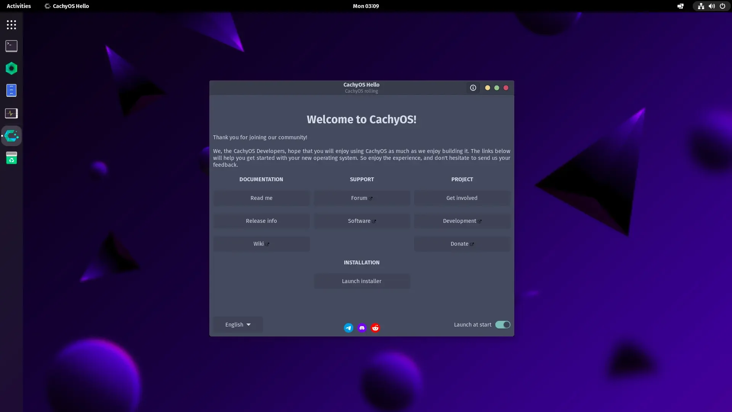The width and height of the screenshot is (732, 412).
Task: Minimize window with the yellow button
Action: point(487,88)
